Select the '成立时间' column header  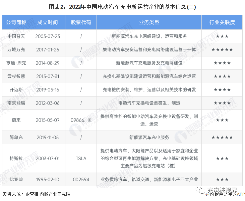(x=48, y=22)
